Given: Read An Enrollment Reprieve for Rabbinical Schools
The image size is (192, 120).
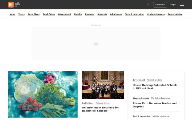Looking at the screenshot, I should coord(101,109).
